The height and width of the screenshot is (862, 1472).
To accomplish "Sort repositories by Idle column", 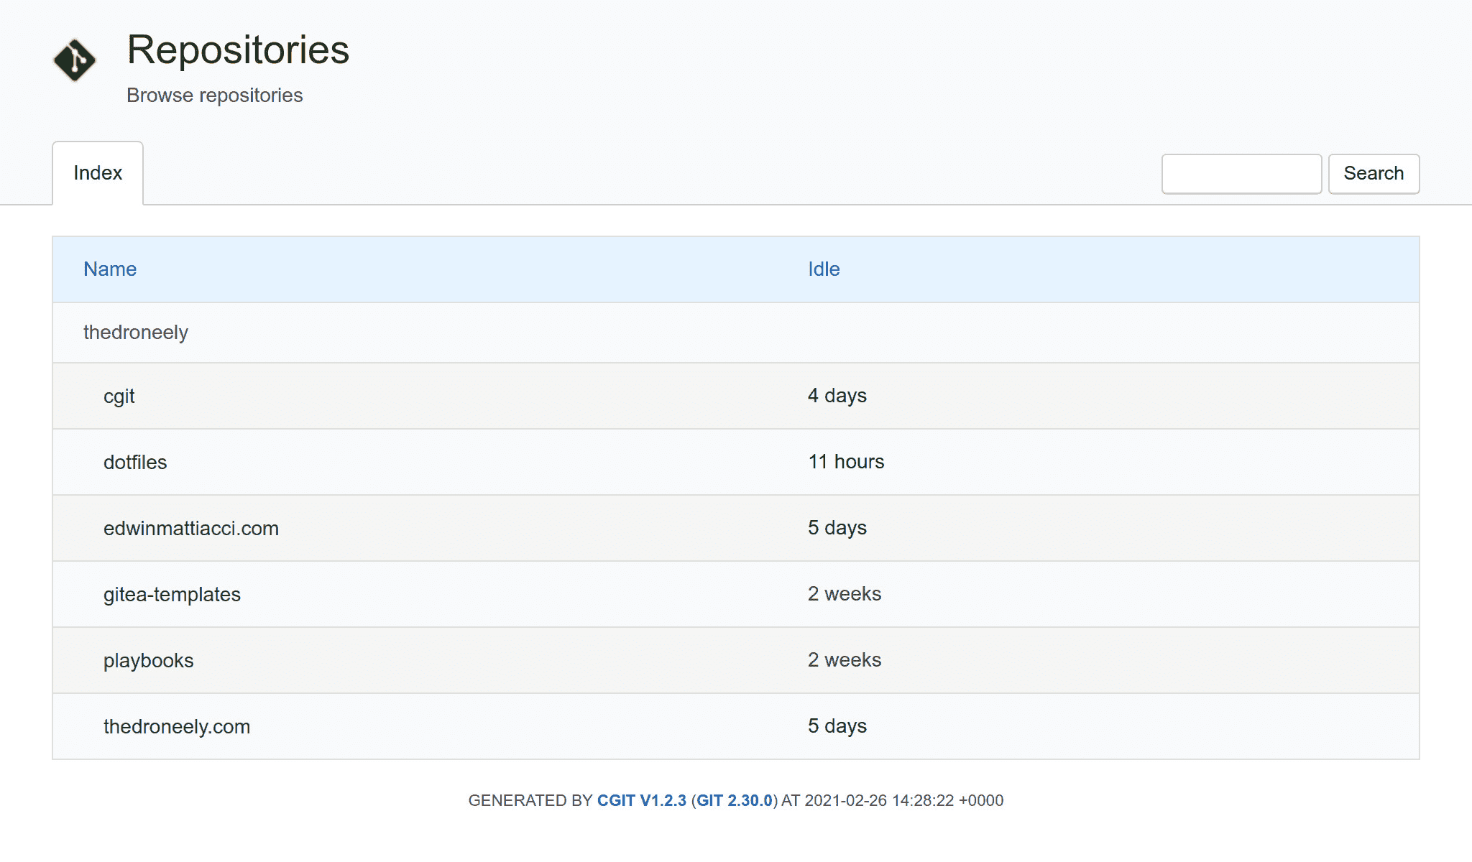I will tap(824, 269).
